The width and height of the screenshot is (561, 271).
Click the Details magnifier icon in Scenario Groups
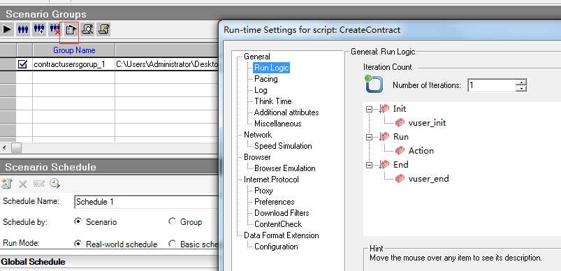87,29
